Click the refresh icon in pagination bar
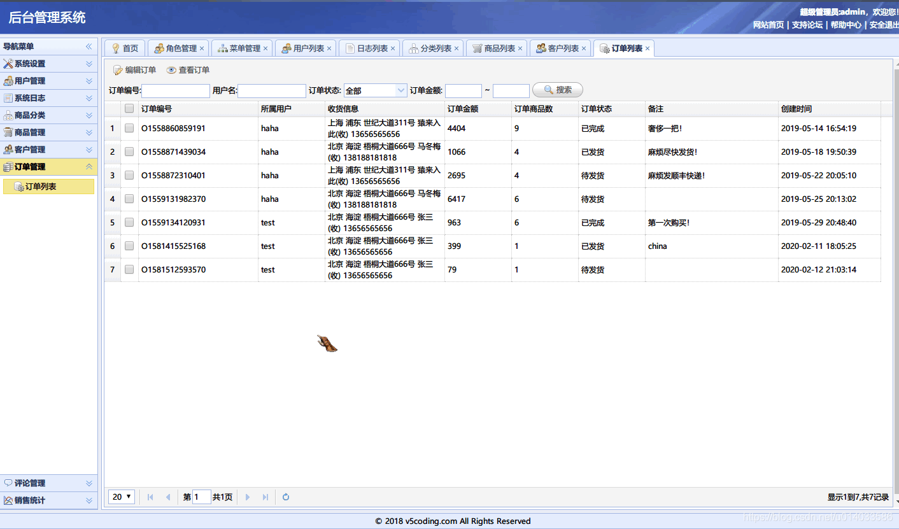Image resolution: width=899 pixels, height=529 pixels. pos(286,497)
